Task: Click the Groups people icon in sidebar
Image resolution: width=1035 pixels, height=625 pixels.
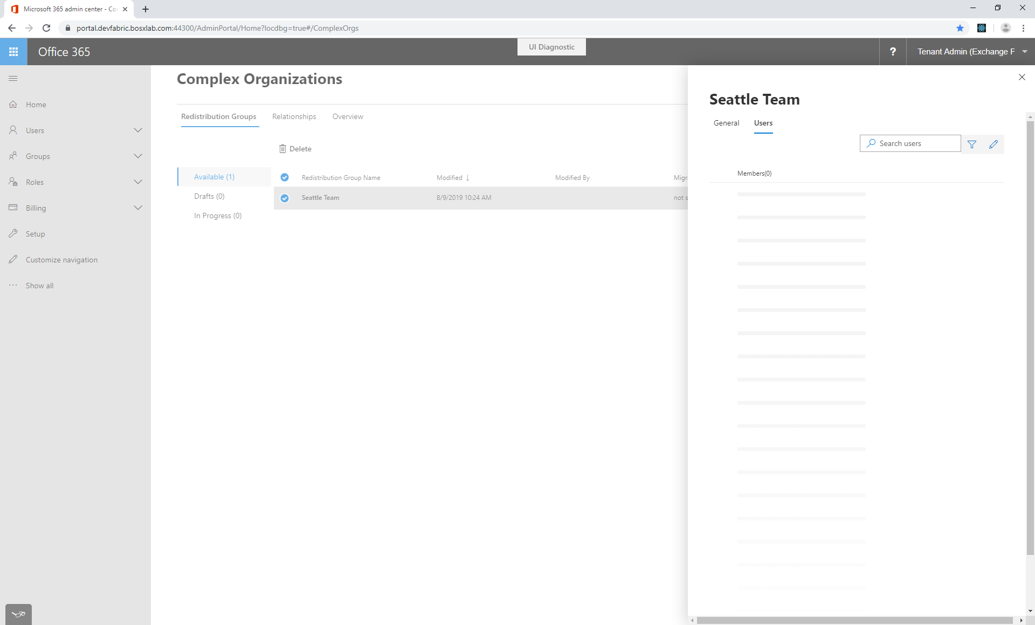Action: 13,156
